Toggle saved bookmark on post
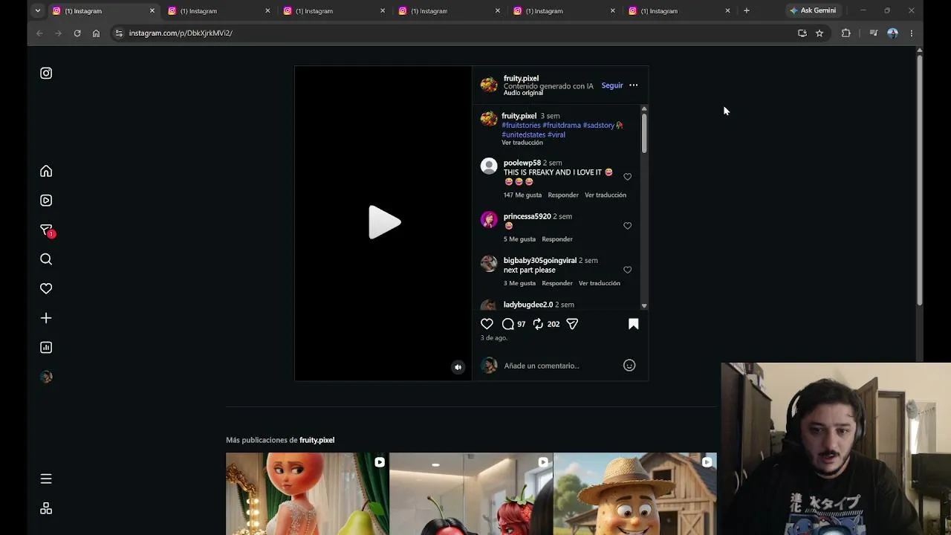 pos(634,324)
